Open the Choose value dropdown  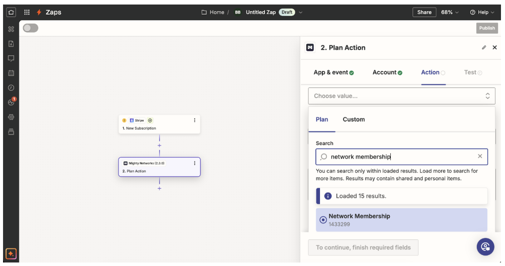(401, 96)
